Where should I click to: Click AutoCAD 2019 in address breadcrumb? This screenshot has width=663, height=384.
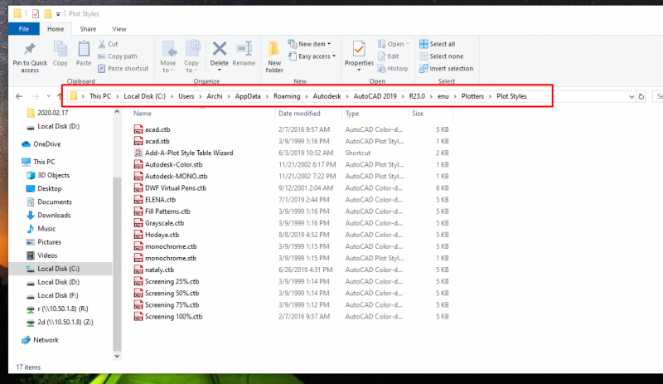(x=375, y=96)
